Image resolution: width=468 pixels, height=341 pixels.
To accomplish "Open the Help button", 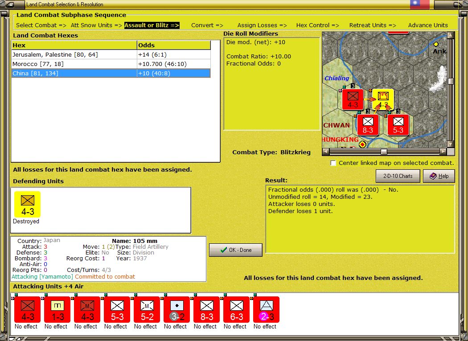I will point(439,176).
